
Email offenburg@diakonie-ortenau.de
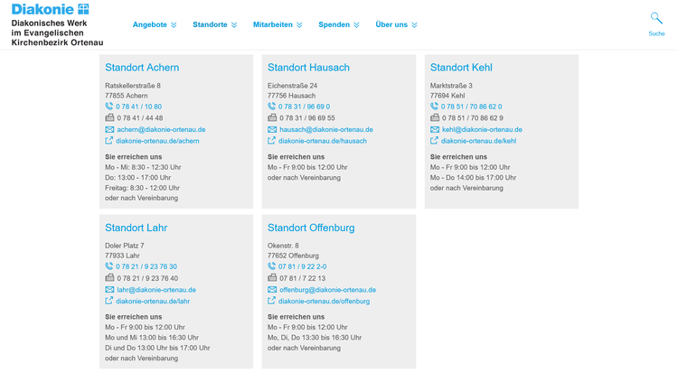tap(327, 290)
